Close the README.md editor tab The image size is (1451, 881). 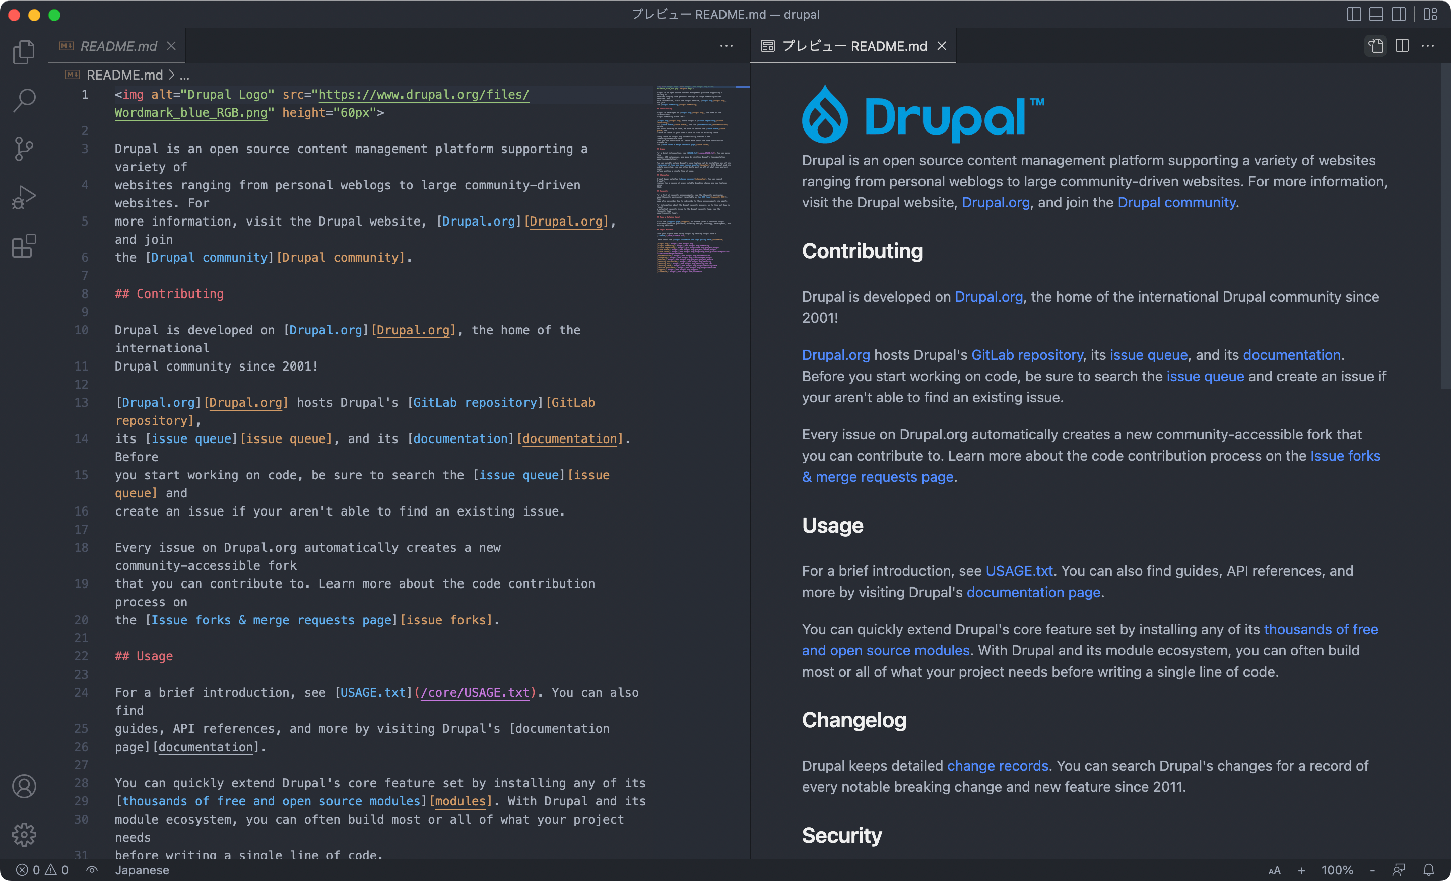point(171,46)
